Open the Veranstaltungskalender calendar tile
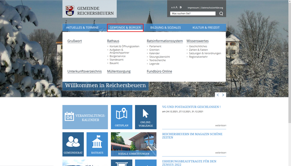 coord(85,117)
